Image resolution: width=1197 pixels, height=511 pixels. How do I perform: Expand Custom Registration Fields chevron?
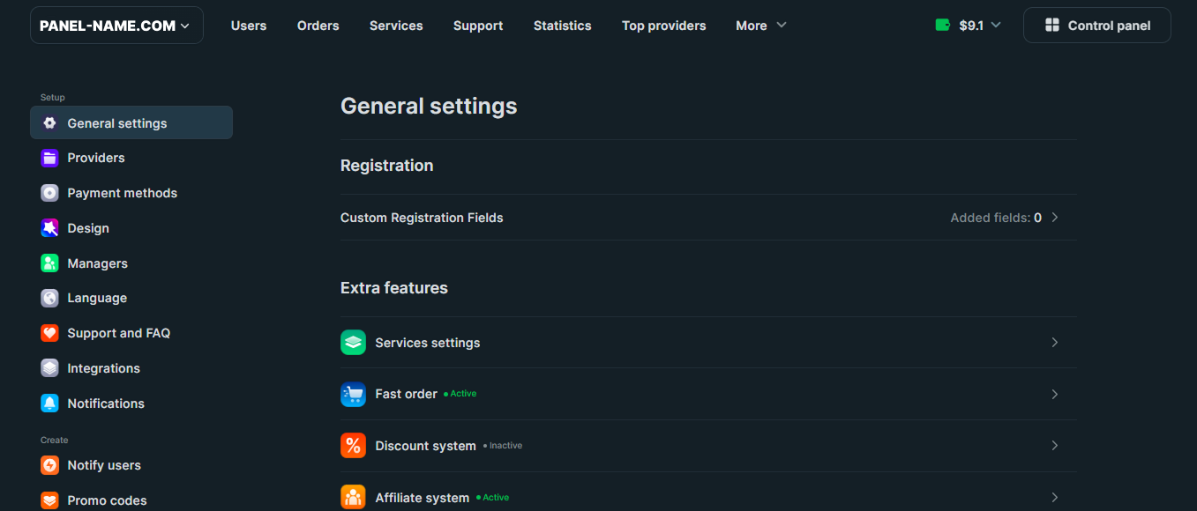click(1054, 218)
